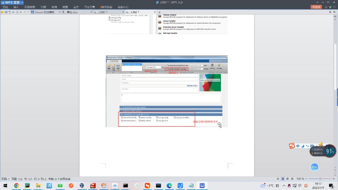Click the export to PDF icon
Viewport: 338px width, 190px height.
click(x=10, y=12)
